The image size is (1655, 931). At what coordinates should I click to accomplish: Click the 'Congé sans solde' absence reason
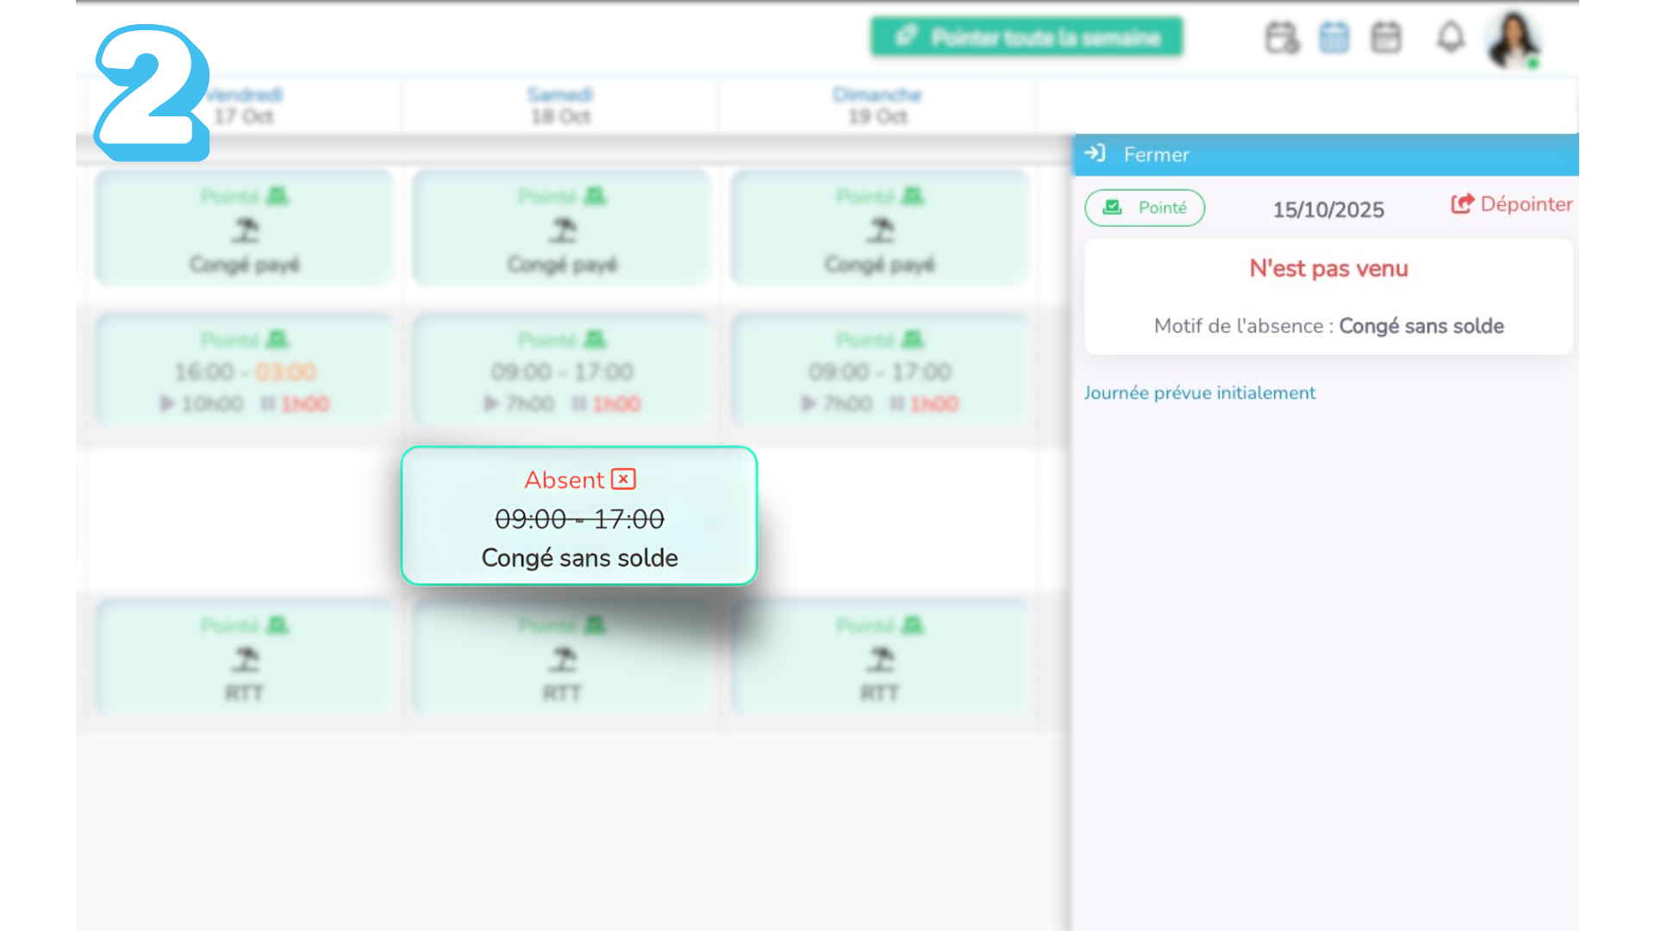[1421, 326]
